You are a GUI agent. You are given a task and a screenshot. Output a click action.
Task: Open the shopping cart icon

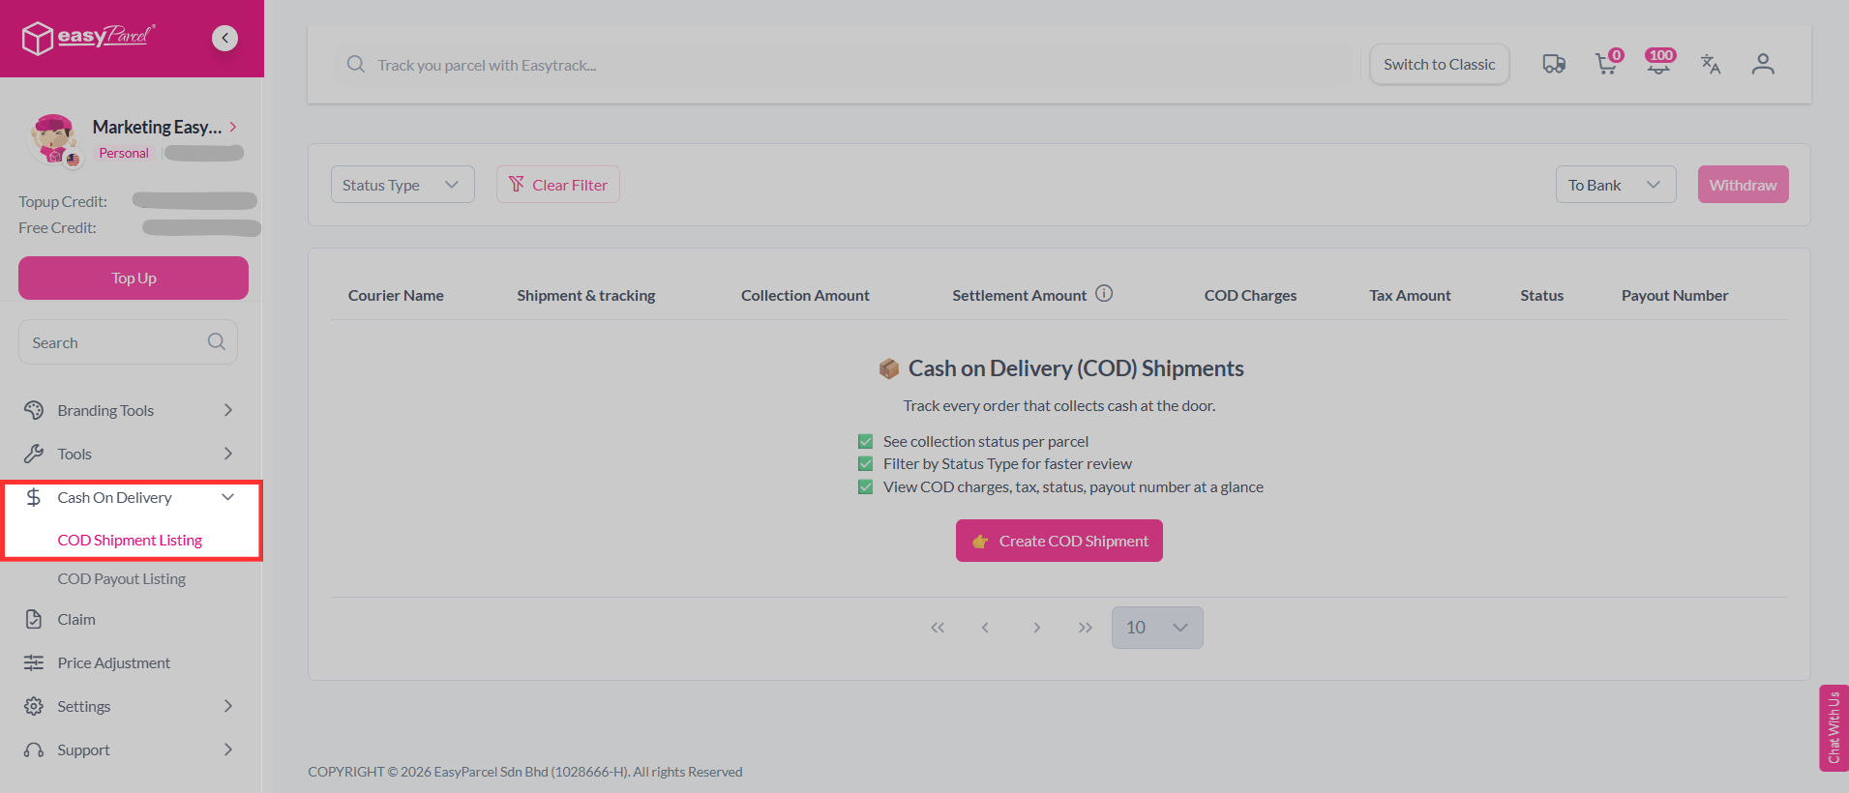1606,64
